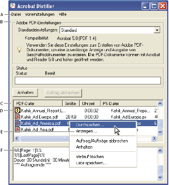
Task: Click the 0:00:02 time cell
Action: click(x=91, y=110)
